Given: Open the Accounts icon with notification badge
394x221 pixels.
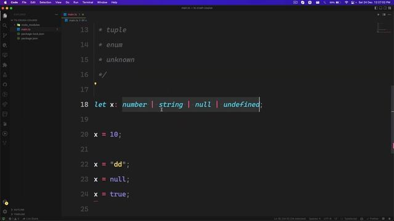Looking at the screenshot, I should click(5, 202).
